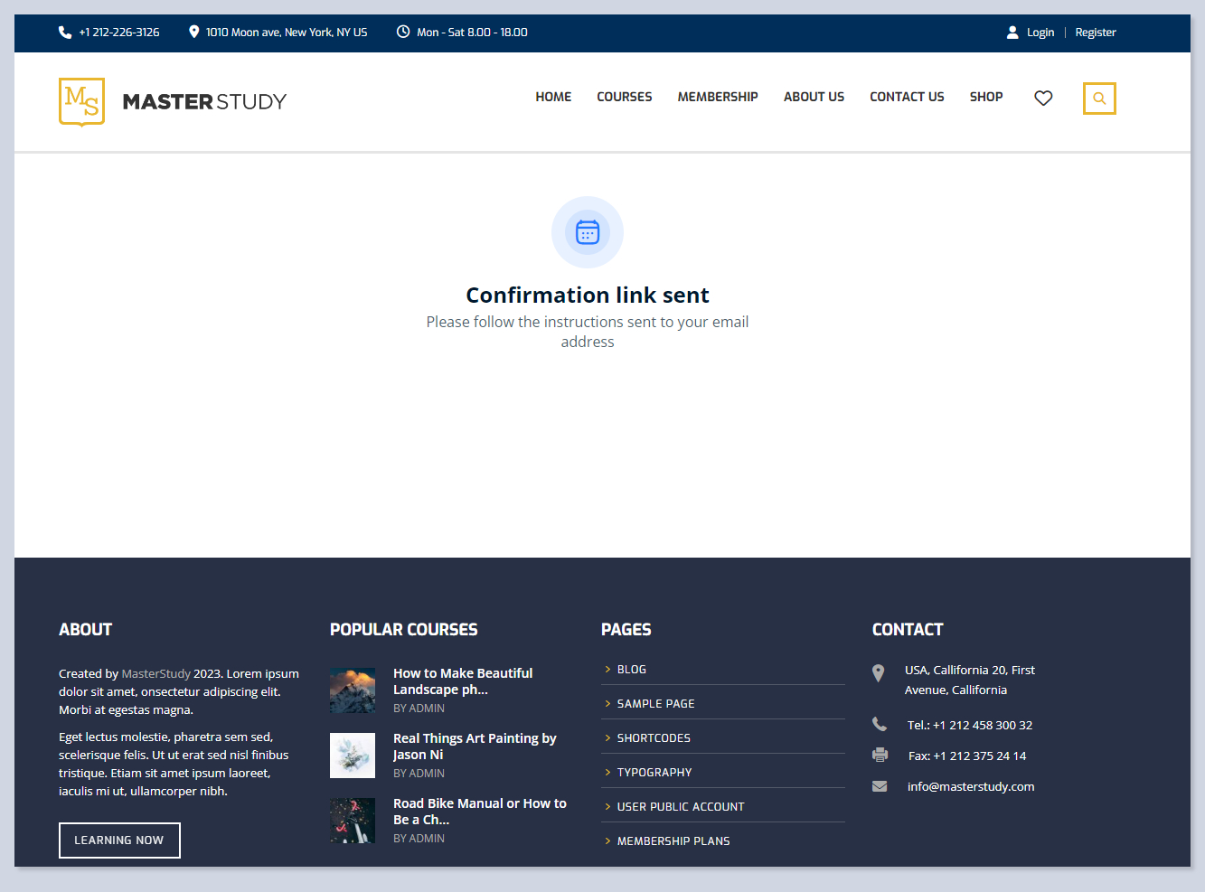Open the Shop menu link
The height and width of the screenshot is (892, 1205).
click(x=986, y=97)
